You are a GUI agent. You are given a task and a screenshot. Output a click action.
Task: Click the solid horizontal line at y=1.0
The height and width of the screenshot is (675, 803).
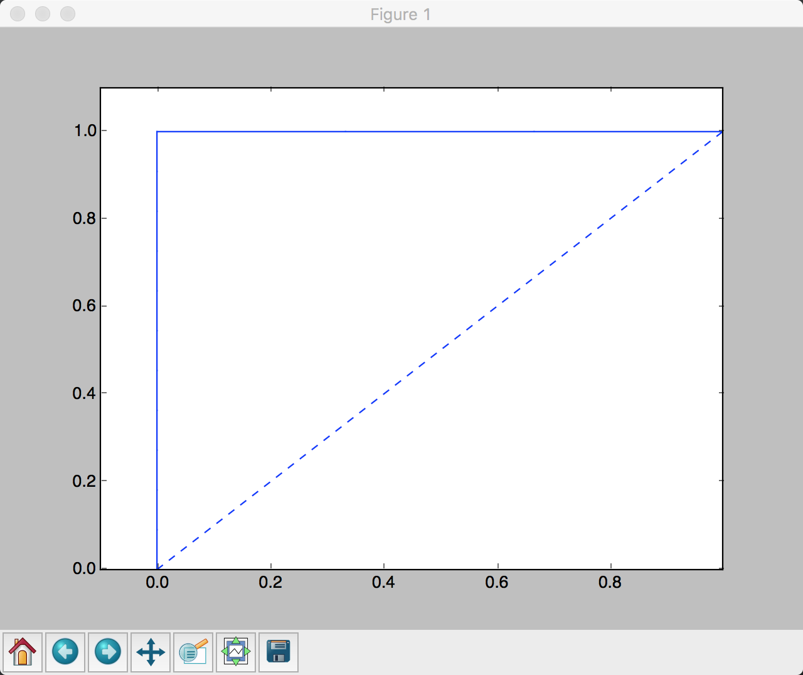[439, 132]
